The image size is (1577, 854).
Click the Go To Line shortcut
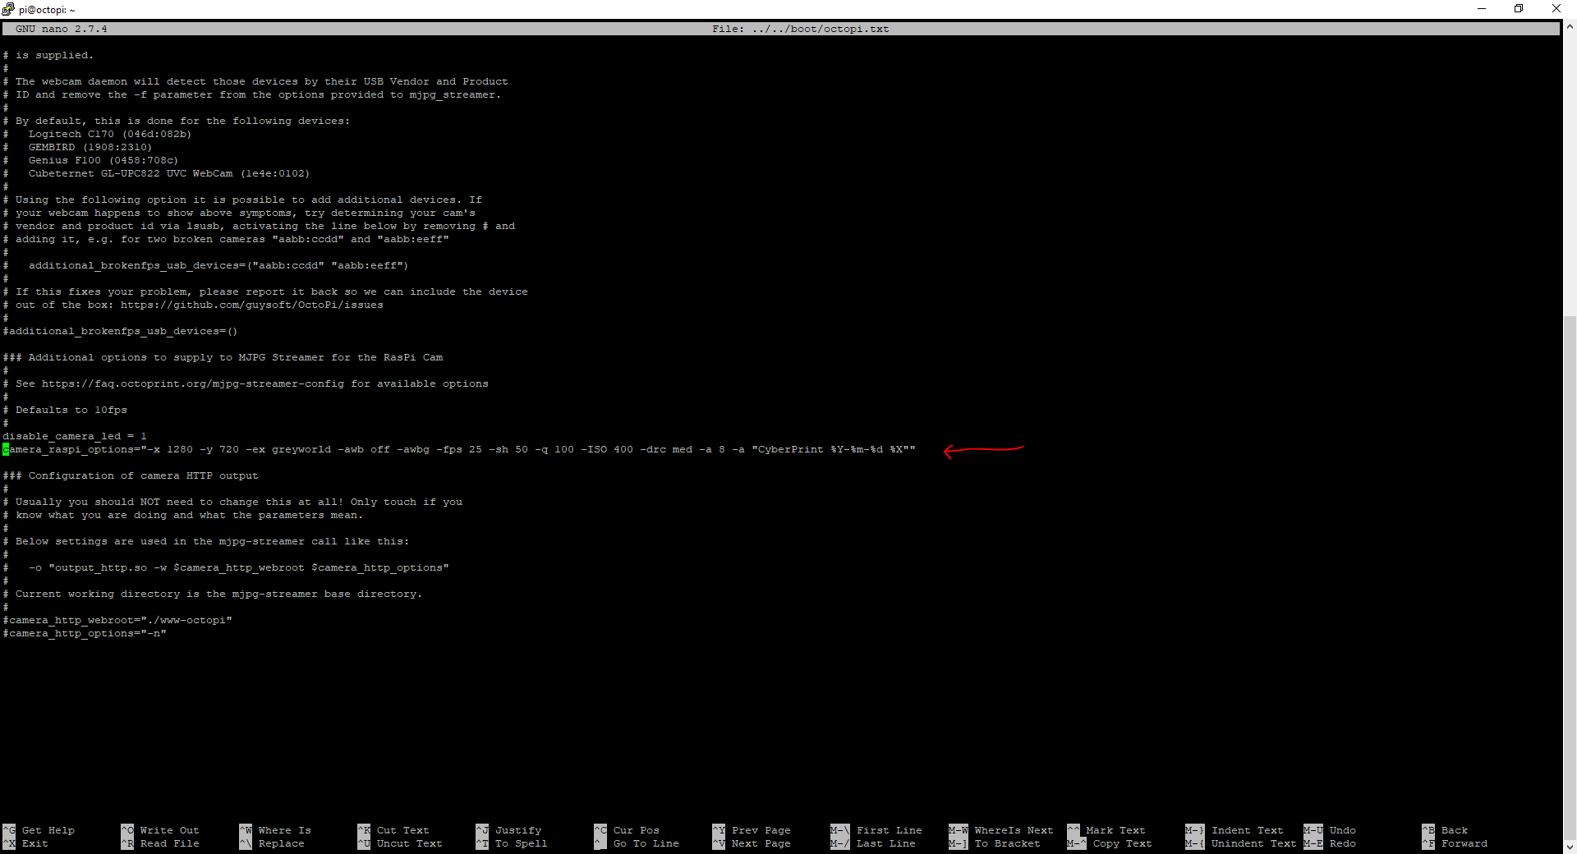click(637, 843)
